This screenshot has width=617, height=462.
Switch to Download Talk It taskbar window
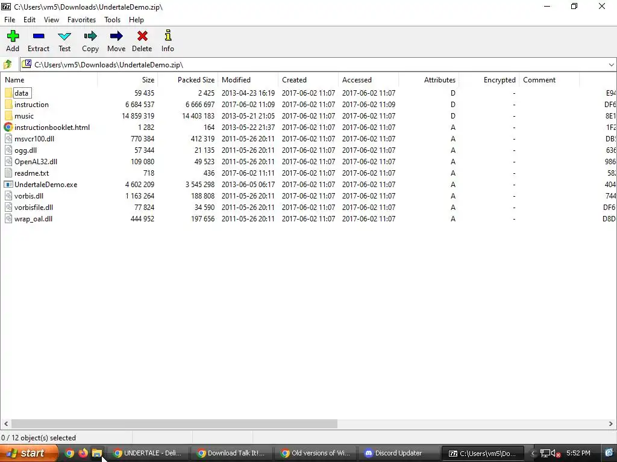(x=232, y=453)
